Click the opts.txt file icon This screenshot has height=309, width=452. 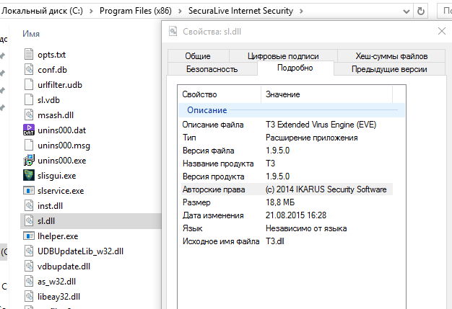click(x=30, y=55)
